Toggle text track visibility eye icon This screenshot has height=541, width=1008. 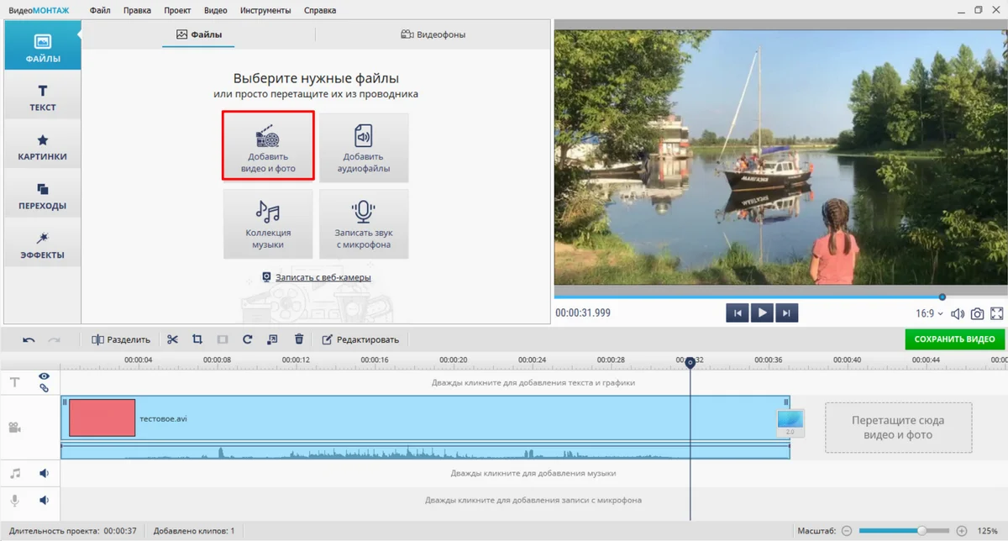point(44,376)
